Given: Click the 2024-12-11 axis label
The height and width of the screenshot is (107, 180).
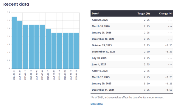Looking at the screenshot, I should pyautogui.click(x=14, y=75).
